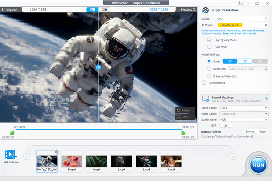Open the AI Model dropdown Gen Detail v3
The image size is (272, 181).
click(242, 25)
